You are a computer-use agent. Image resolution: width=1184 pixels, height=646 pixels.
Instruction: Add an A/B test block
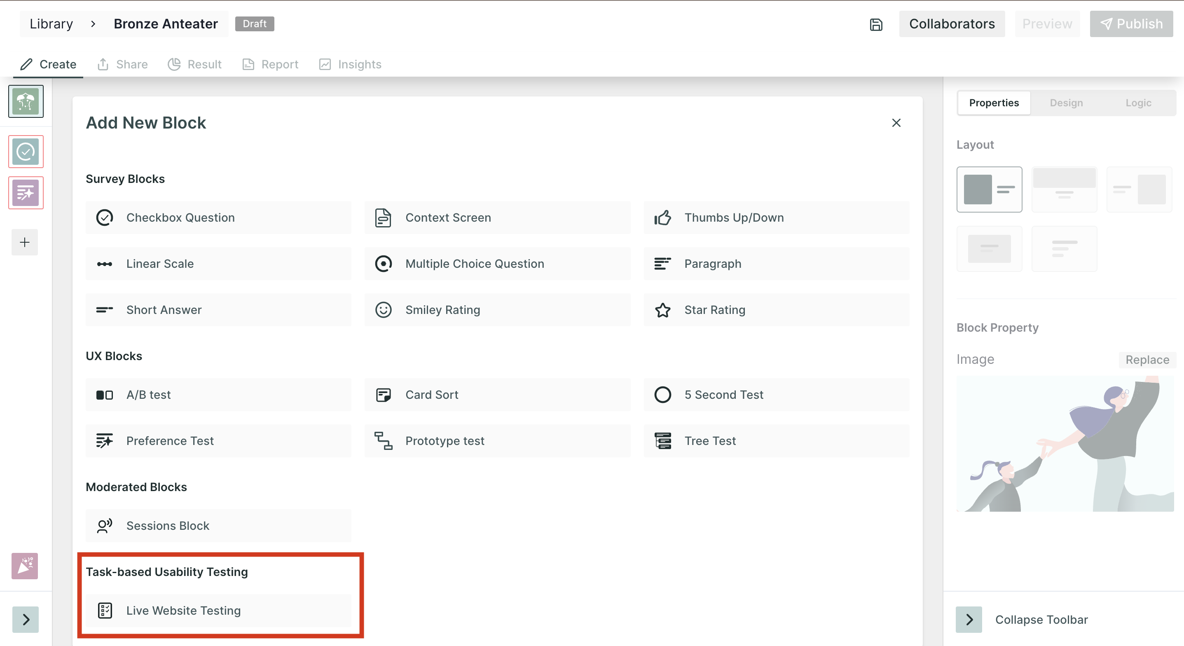pos(218,395)
